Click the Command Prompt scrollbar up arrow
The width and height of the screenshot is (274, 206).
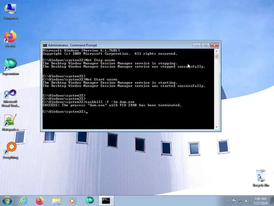coord(216,51)
